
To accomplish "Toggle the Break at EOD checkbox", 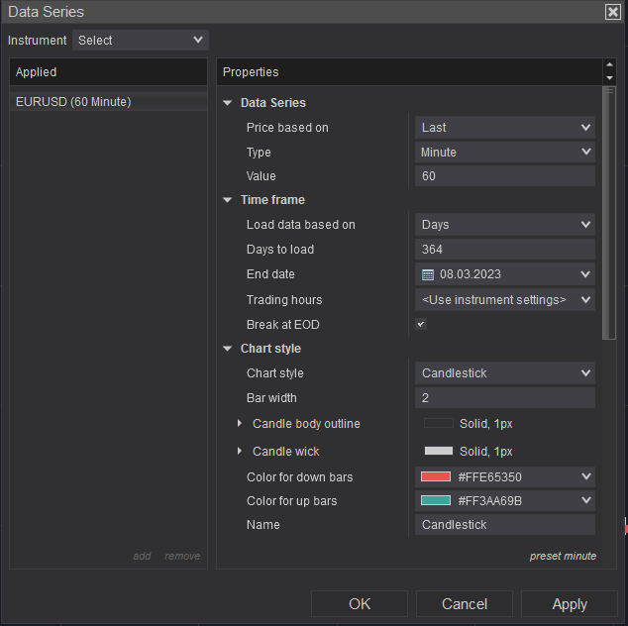I will [421, 325].
